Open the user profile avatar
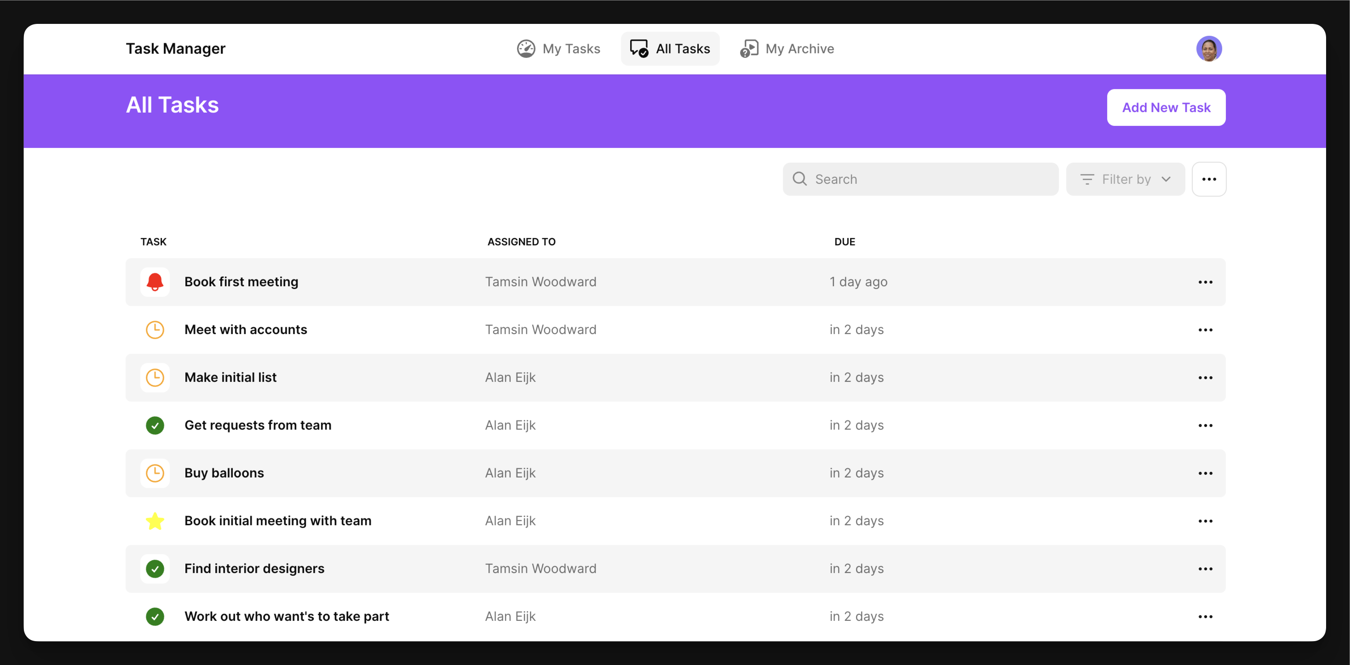Screen dimensions: 1350x665 pyautogui.click(x=1208, y=49)
